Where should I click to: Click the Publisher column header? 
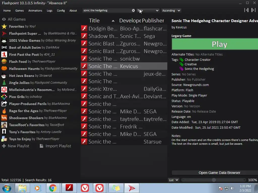pos(153,21)
